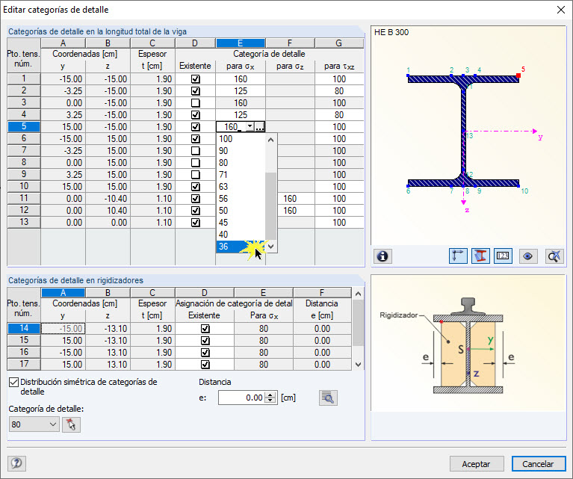Enable Existente checkbox for stress point 3
Viewport: 573px width, 479px height.
(x=195, y=102)
